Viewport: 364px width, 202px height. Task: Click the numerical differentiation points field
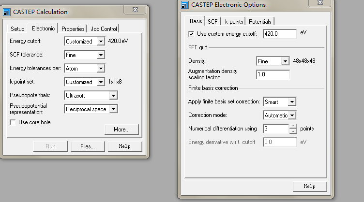[276, 129]
